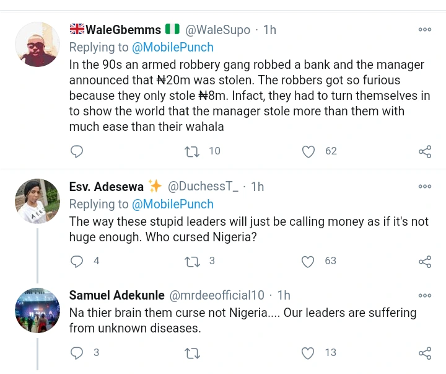Open @MobilePunch link in Esv. Adesewa's reply
Image resolution: width=446 pixels, height=374 pixels.
pyautogui.click(x=172, y=204)
